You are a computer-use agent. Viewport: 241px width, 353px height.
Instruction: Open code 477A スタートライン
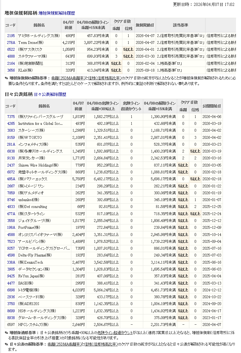point(11,214)
